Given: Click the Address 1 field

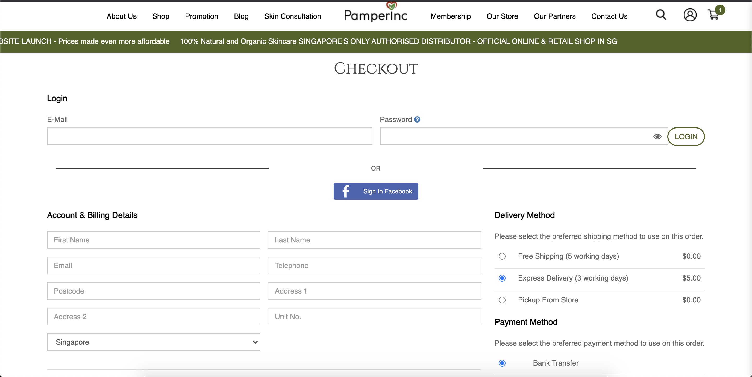Looking at the screenshot, I should click(x=374, y=291).
